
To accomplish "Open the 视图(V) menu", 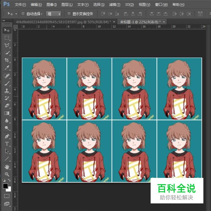I will pos(144,5).
